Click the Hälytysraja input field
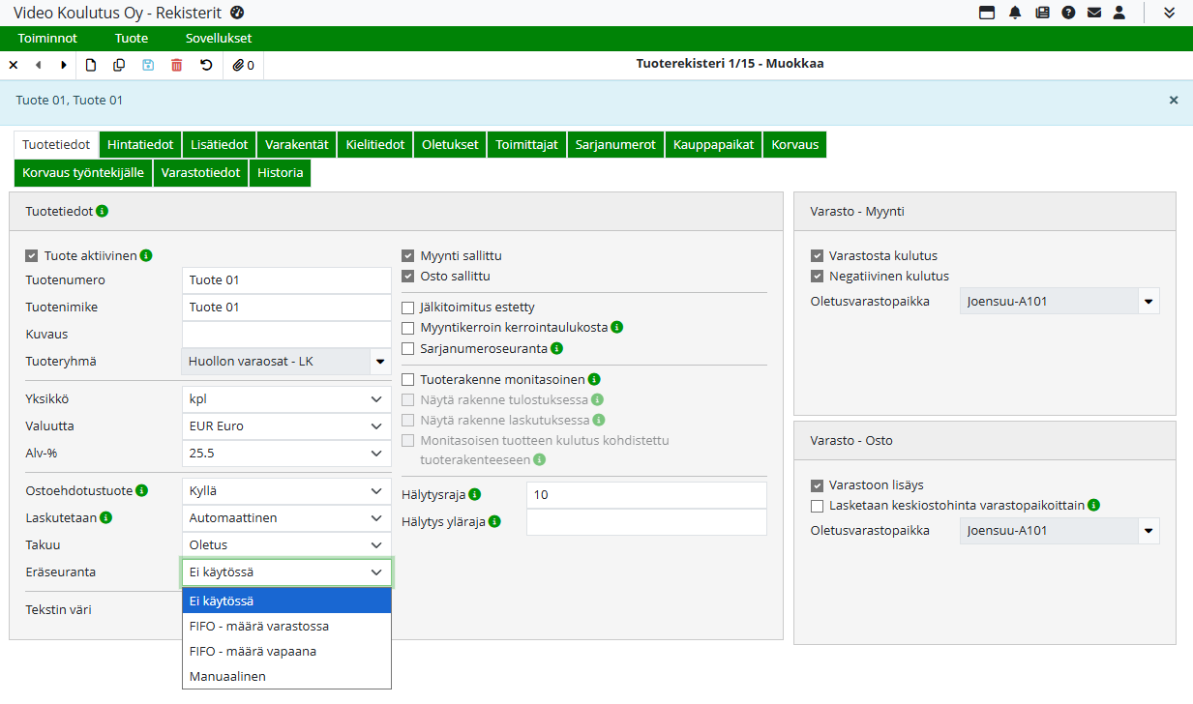Viewport: 1193px width, 704px height. [645, 495]
